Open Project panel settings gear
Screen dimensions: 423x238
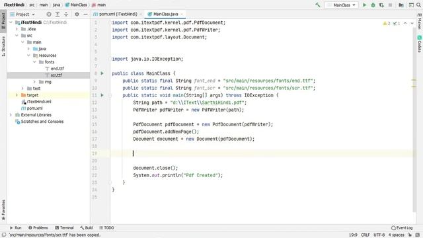(x=77, y=14)
